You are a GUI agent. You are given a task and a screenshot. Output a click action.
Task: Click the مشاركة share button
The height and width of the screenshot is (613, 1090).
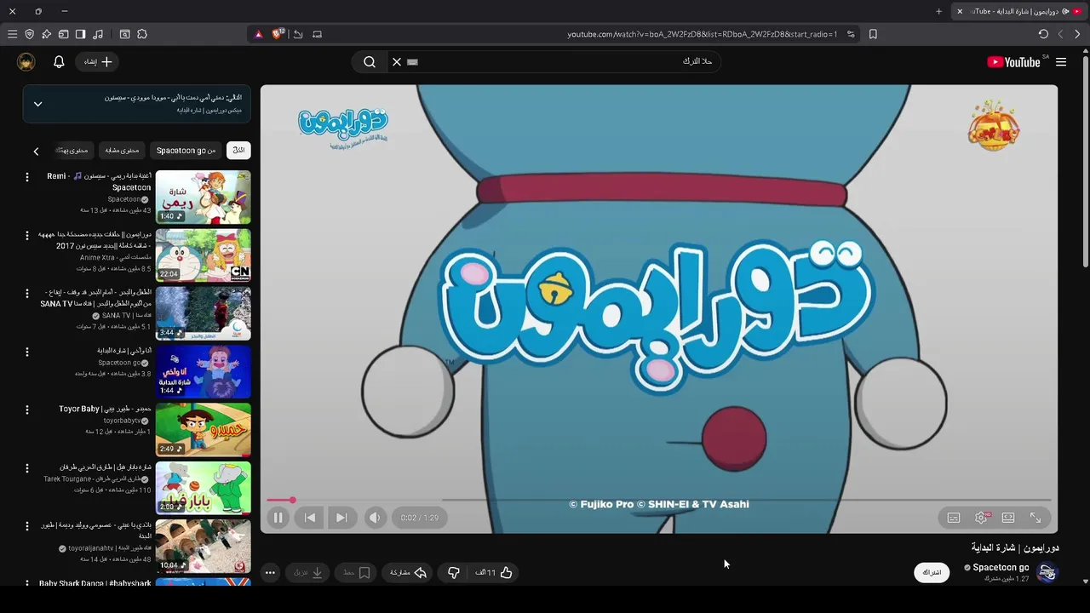pos(409,573)
